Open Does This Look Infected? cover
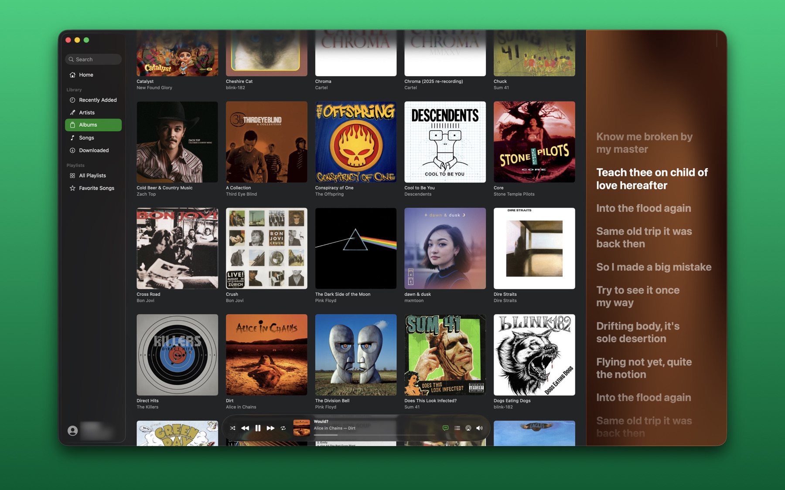 445,355
